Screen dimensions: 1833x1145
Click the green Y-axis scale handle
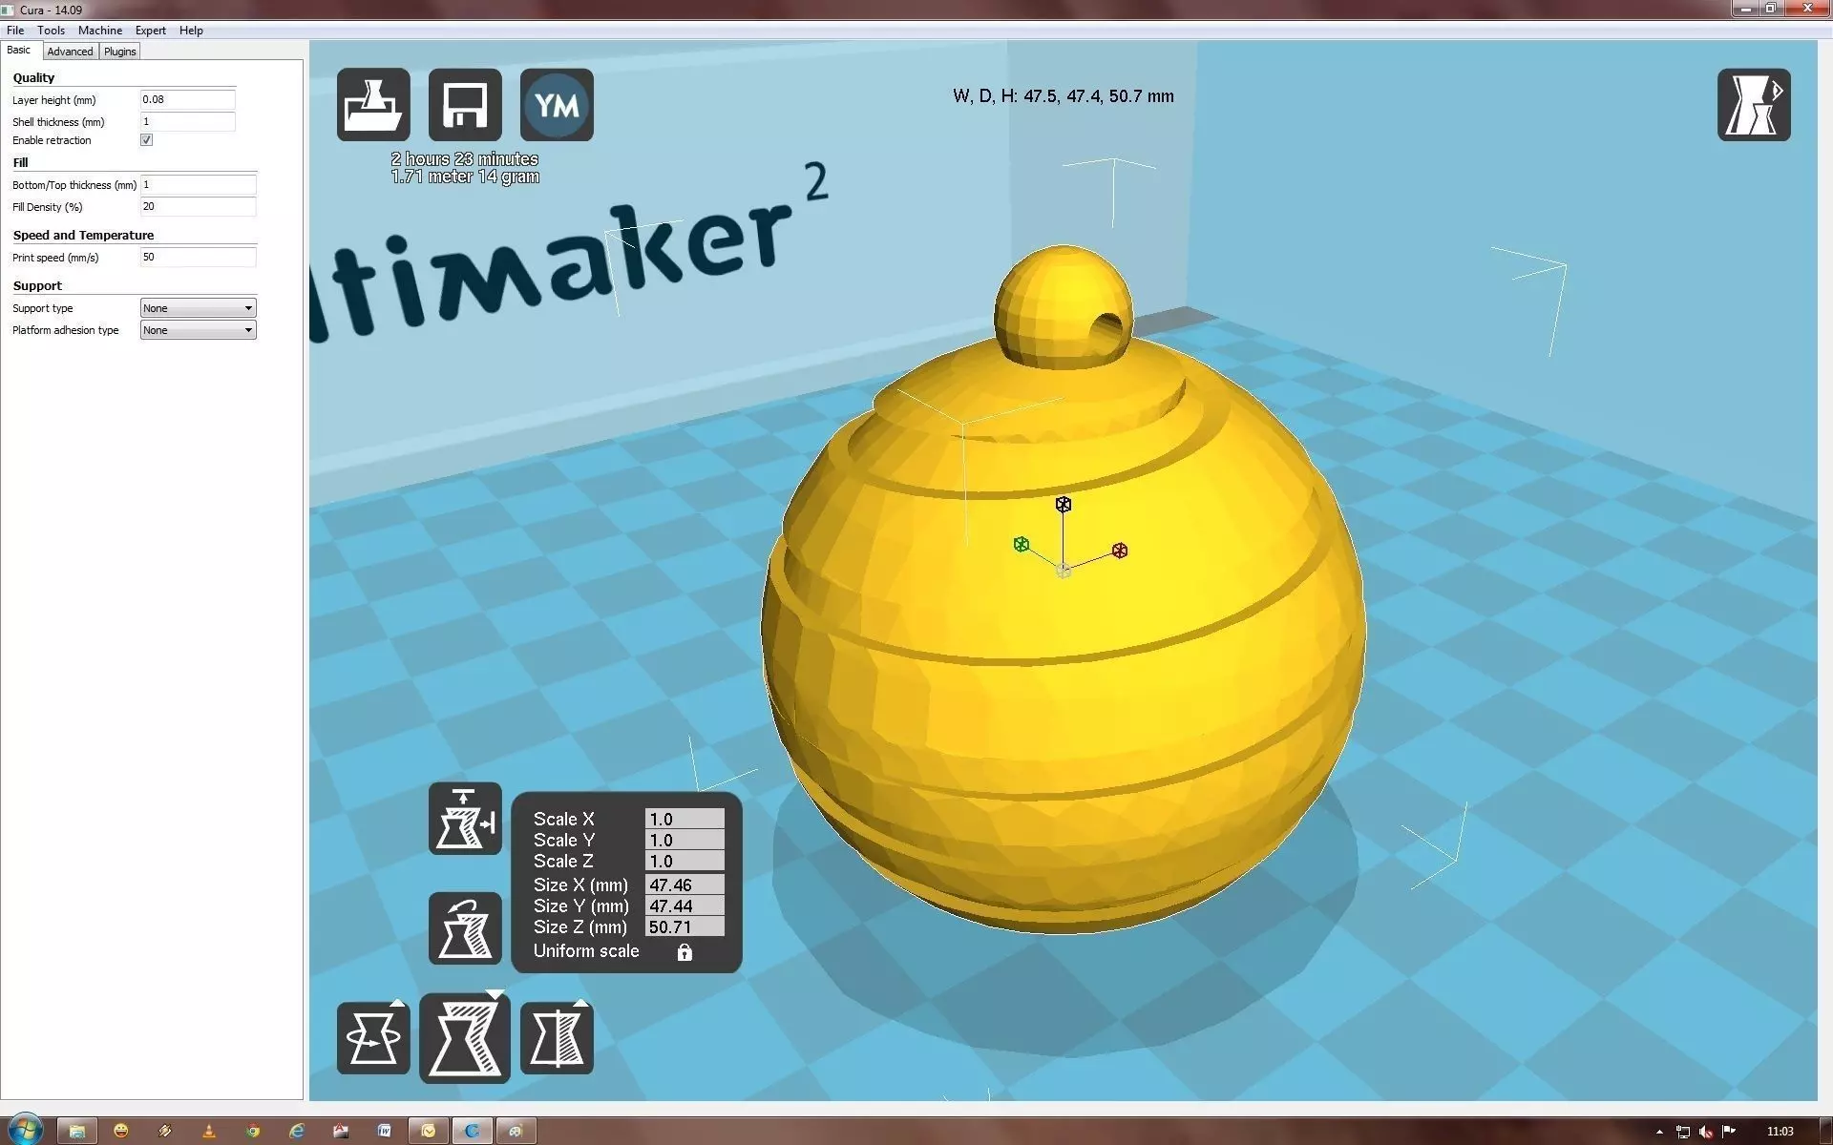[1022, 544]
